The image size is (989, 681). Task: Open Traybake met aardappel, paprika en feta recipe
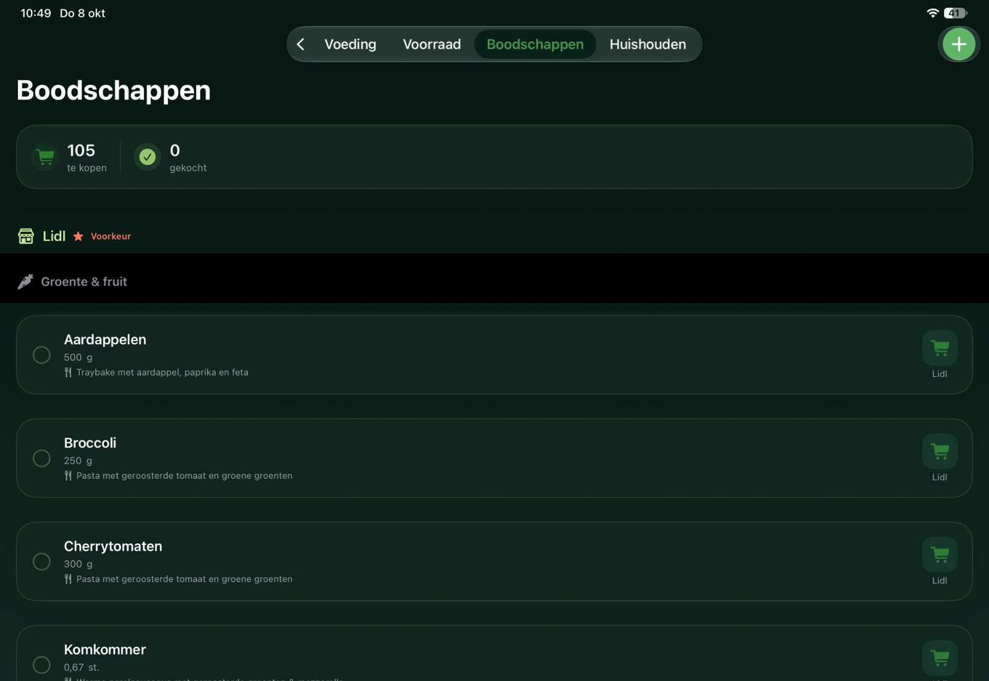click(162, 373)
